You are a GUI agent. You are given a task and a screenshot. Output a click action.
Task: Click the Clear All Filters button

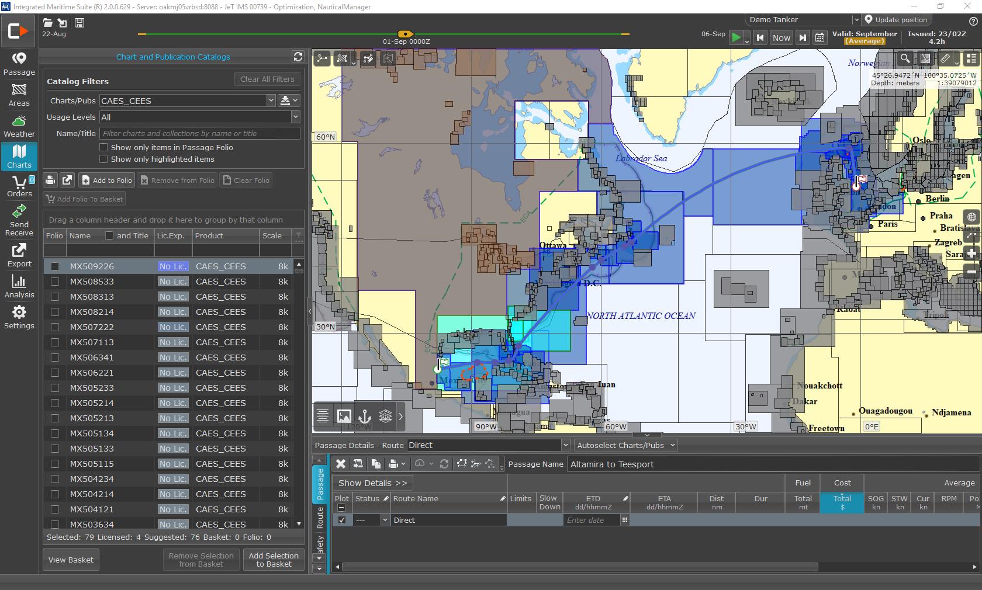click(267, 79)
